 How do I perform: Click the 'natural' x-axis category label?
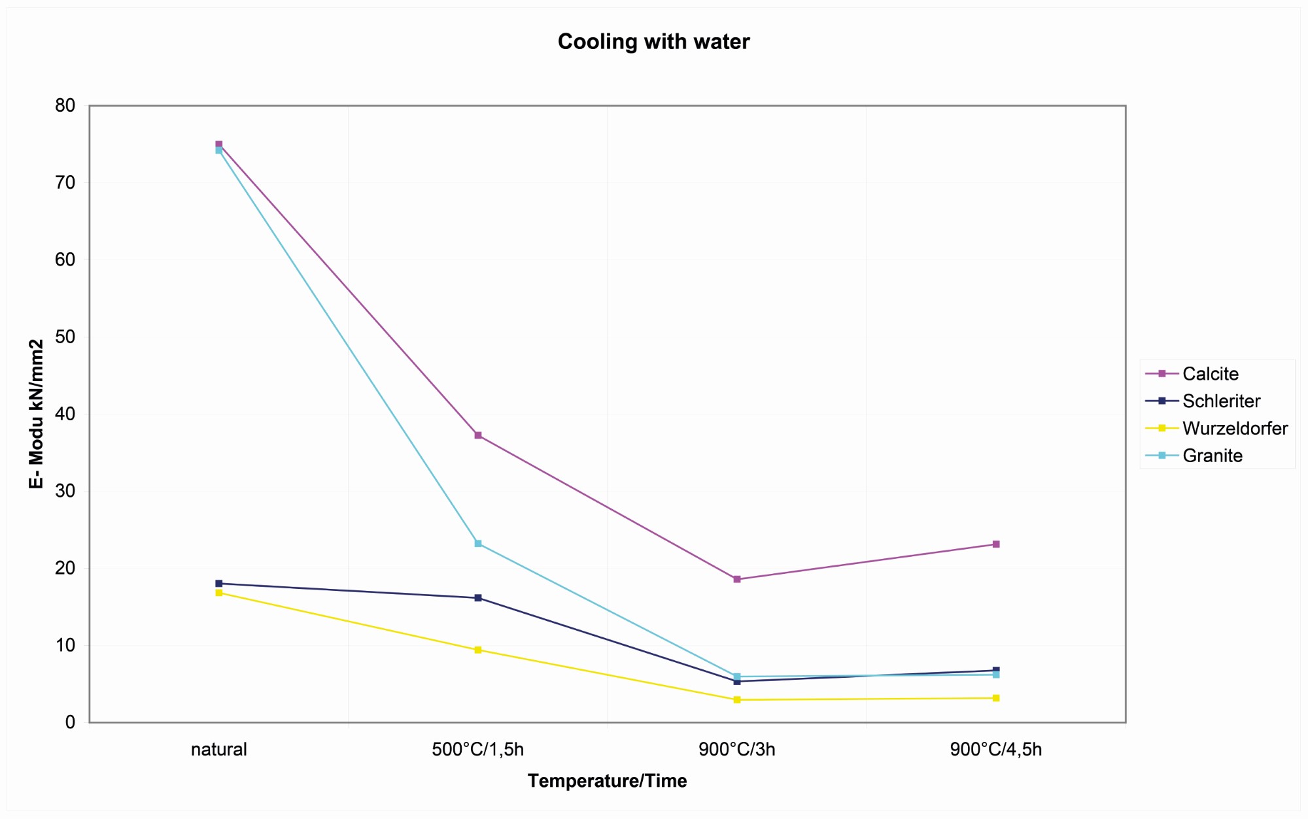pyautogui.click(x=219, y=749)
